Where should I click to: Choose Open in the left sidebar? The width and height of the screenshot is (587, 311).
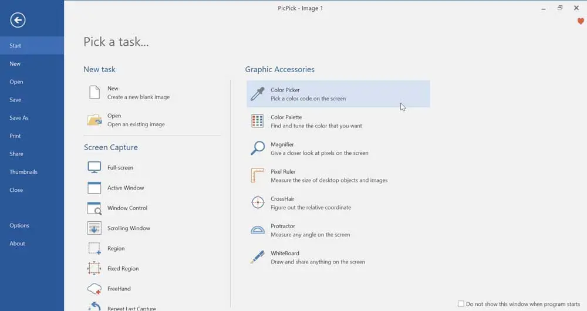[x=32, y=82]
